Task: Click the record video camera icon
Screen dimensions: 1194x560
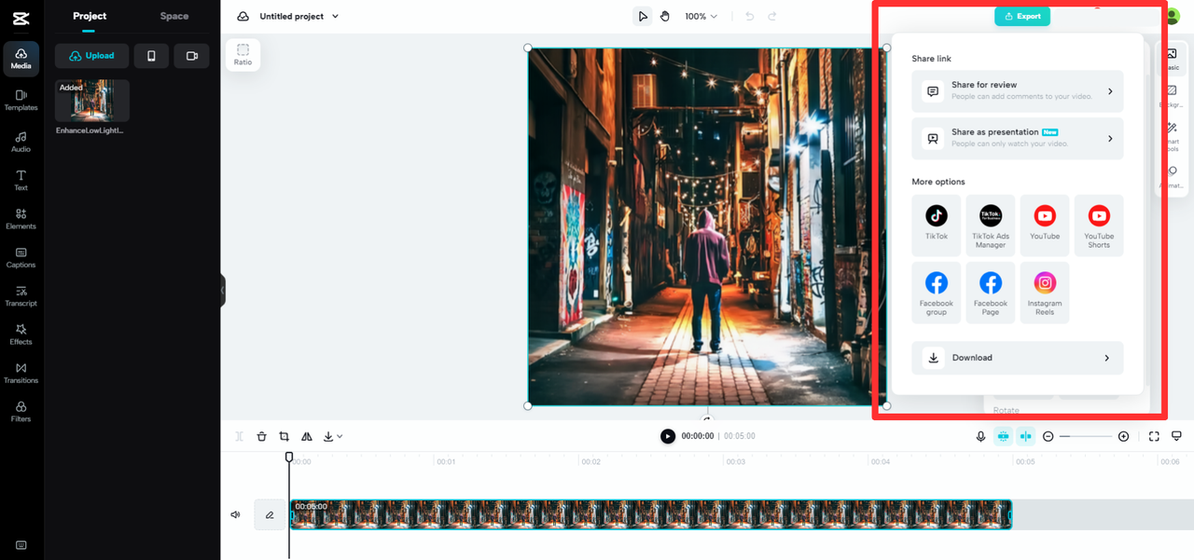Action: (x=192, y=56)
